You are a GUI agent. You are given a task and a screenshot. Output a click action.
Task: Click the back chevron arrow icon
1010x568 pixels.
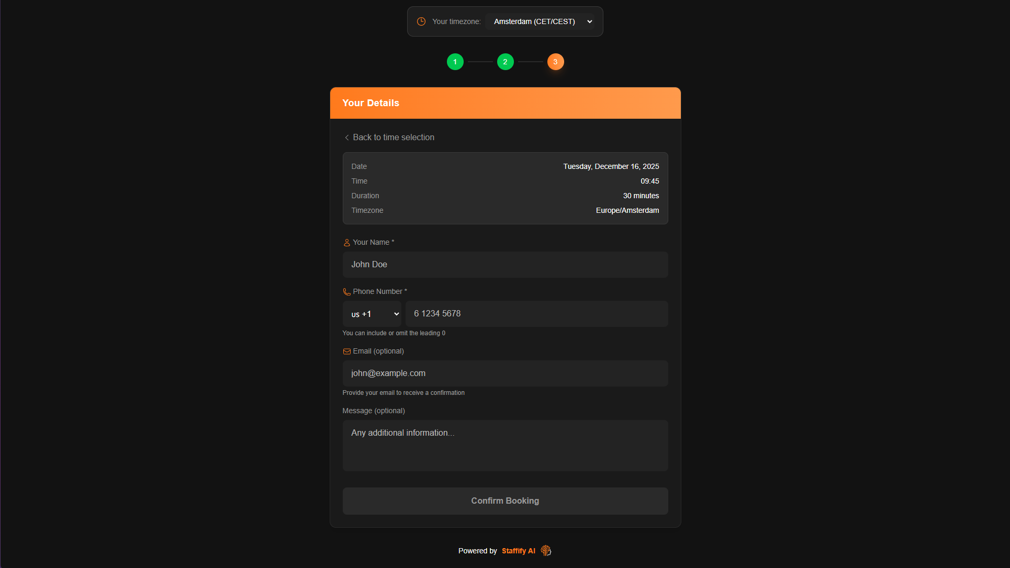(x=346, y=138)
